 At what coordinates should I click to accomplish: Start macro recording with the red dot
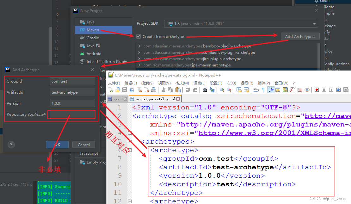pos(317,90)
